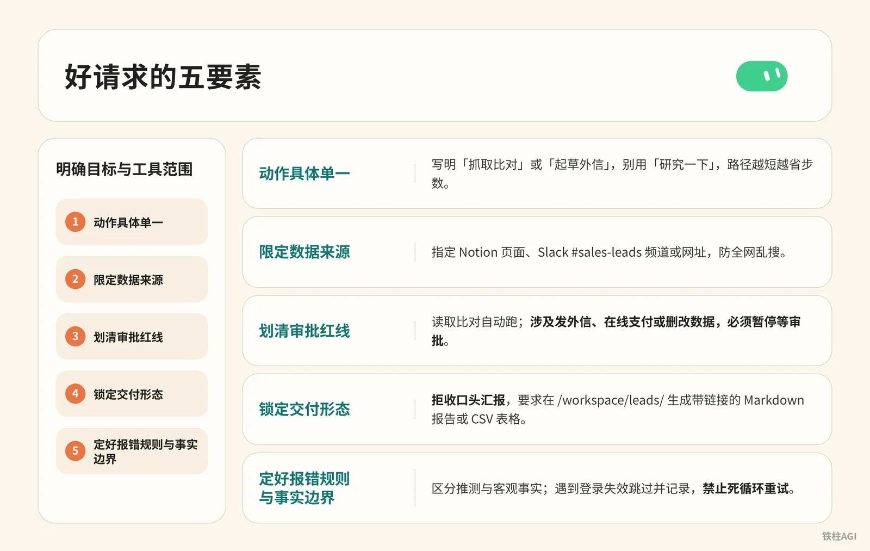Click orange number 5 badge
This screenshot has width=870, height=551.
75,451
